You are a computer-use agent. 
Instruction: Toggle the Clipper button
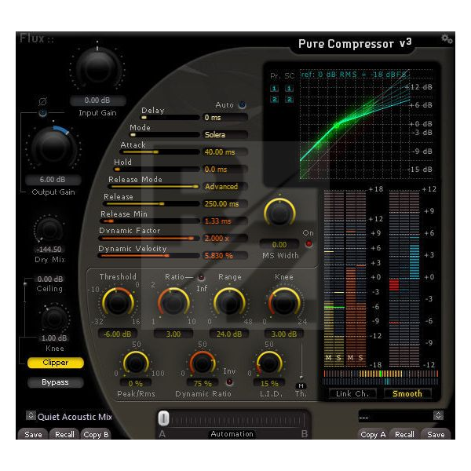(55, 363)
